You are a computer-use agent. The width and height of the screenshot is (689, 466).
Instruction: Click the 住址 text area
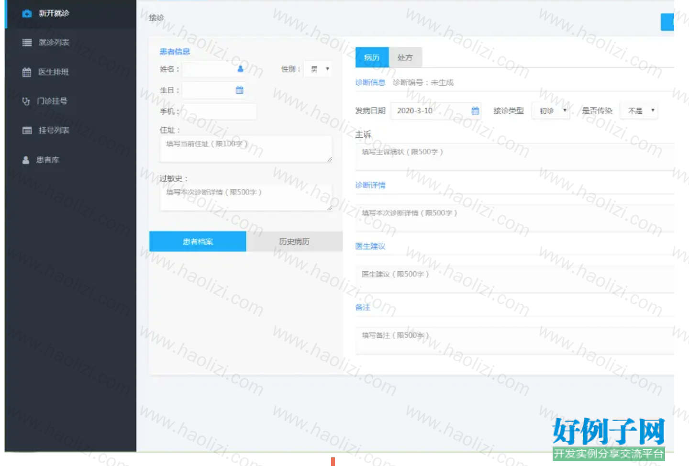pos(246,149)
